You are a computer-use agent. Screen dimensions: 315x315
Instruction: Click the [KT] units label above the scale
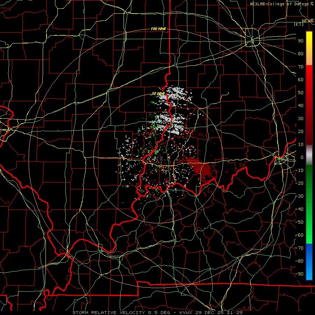(299, 24)
